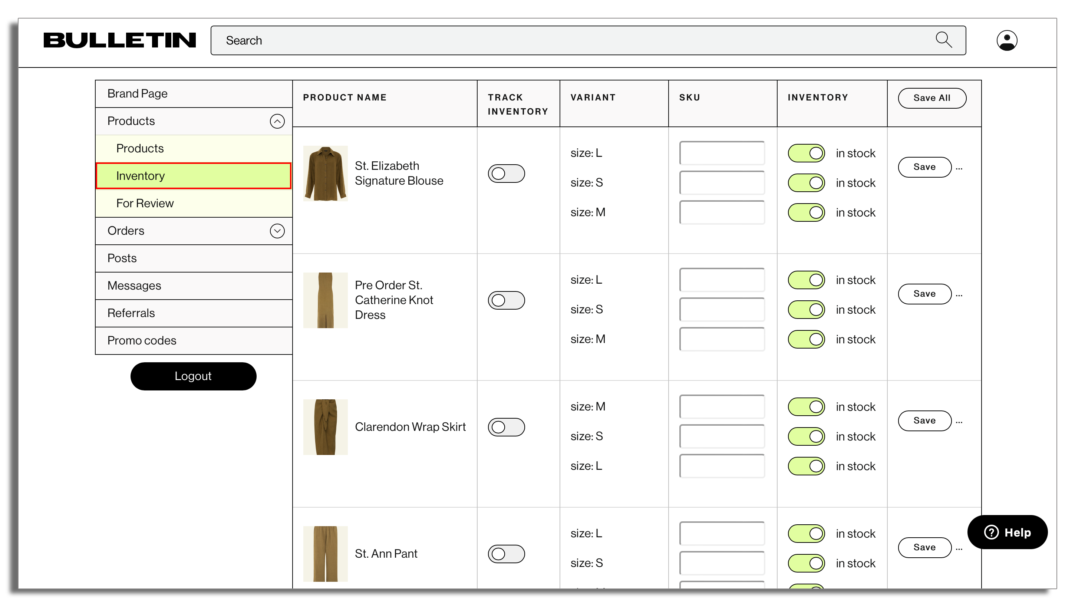The height and width of the screenshot is (607, 1075).
Task: Click SKU field for St. Ann Pant size S
Action: coord(722,563)
